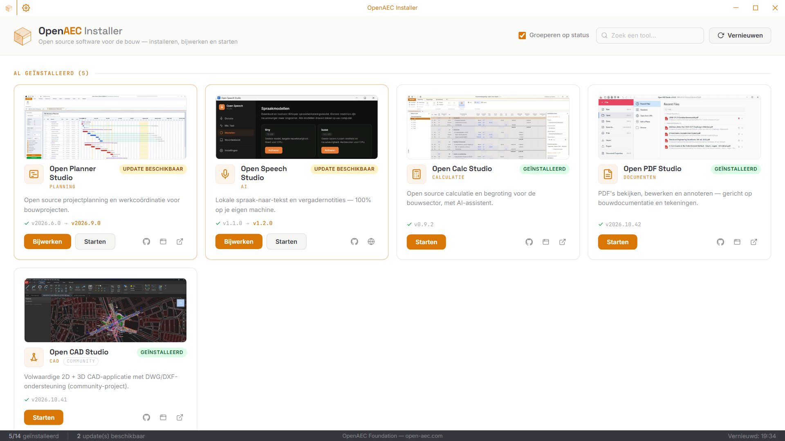The width and height of the screenshot is (785, 441).
Task: Open GitHub page for Open Speech Studio
Action: 354,242
